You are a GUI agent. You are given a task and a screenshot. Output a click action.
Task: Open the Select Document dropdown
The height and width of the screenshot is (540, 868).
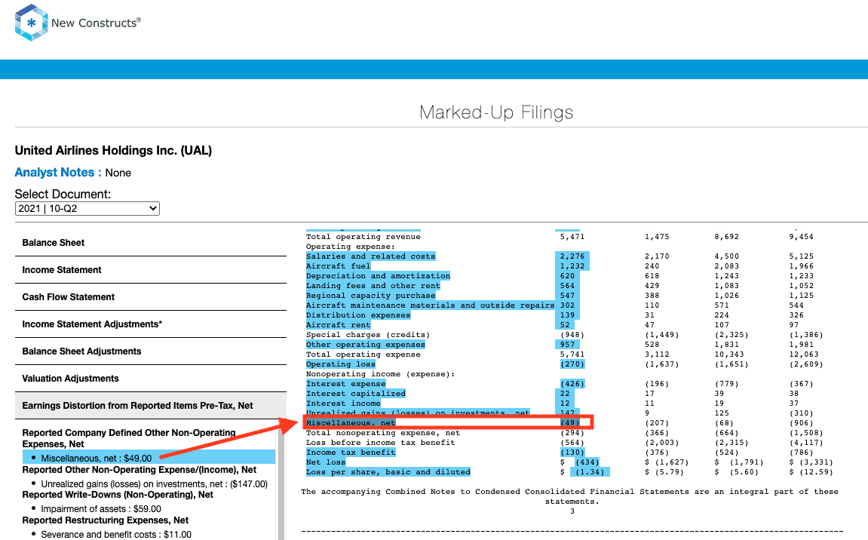(87, 208)
